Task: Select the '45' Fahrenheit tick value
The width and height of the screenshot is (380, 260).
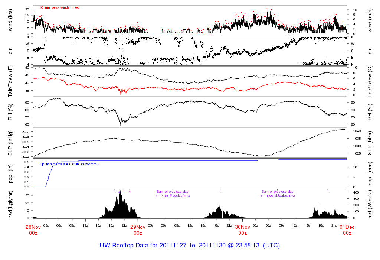Action: [x=27, y=75]
